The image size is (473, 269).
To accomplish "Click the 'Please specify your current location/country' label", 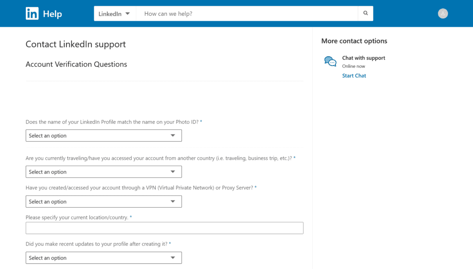I will (x=77, y=217).
